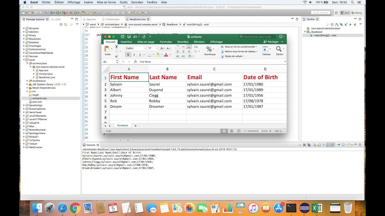
Task: Open the font size 17 dropdown
Action: pyautogui.click(x=157, y=48)
